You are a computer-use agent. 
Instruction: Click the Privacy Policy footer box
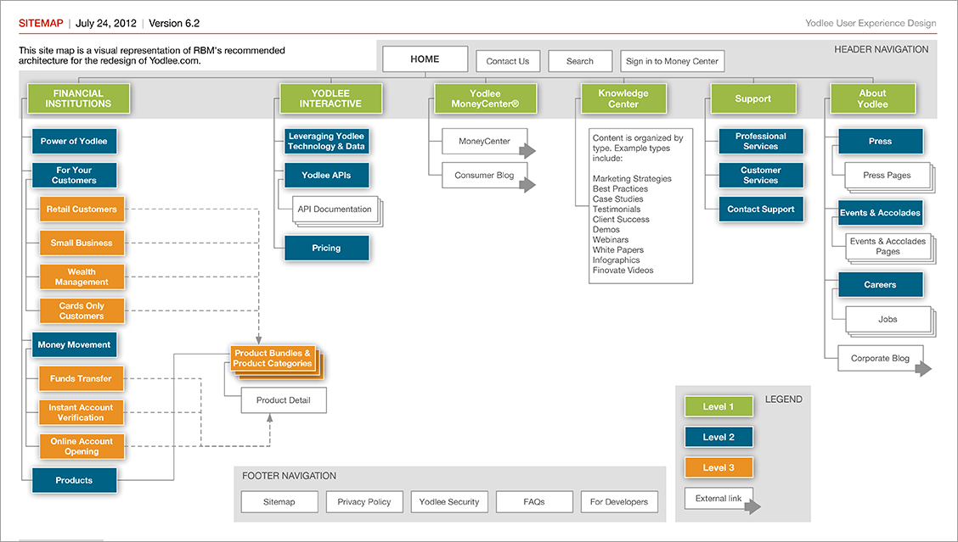(x=364, y=502)
